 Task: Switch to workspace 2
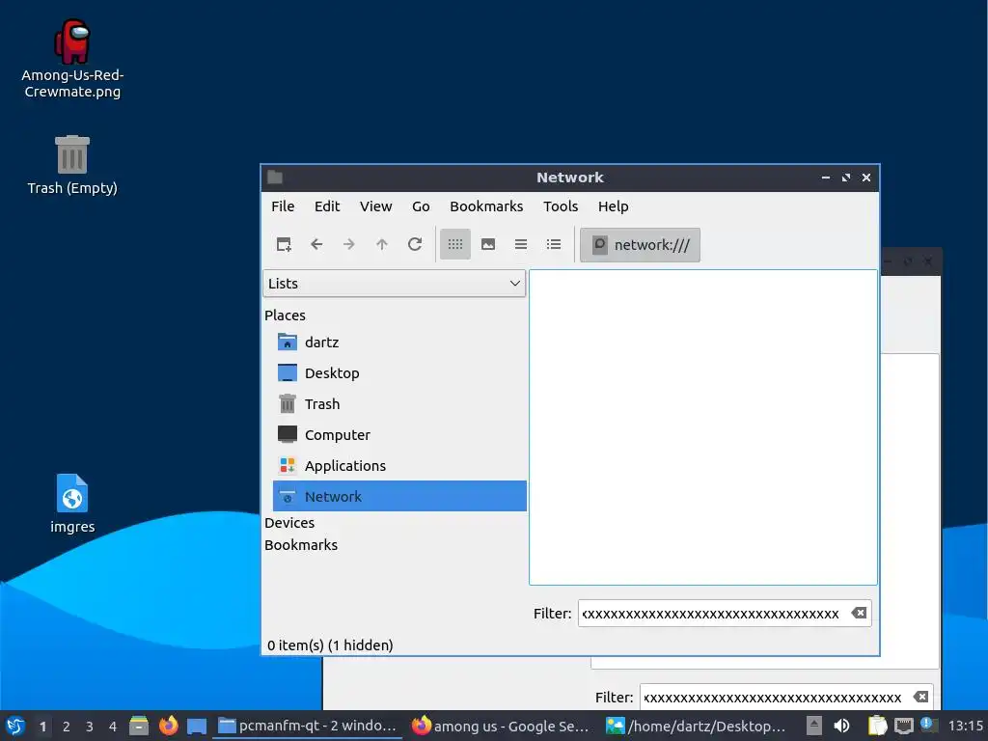(x=67, y=727)
